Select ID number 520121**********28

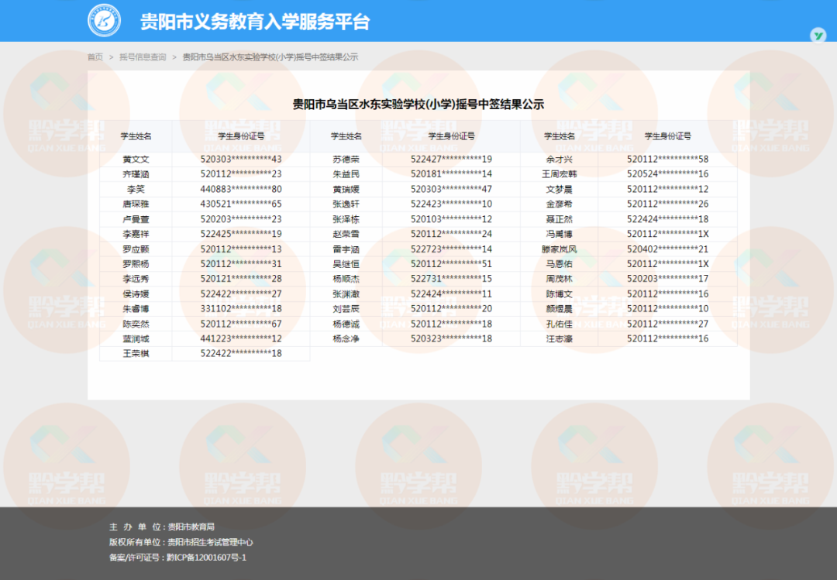coord(241,279)
